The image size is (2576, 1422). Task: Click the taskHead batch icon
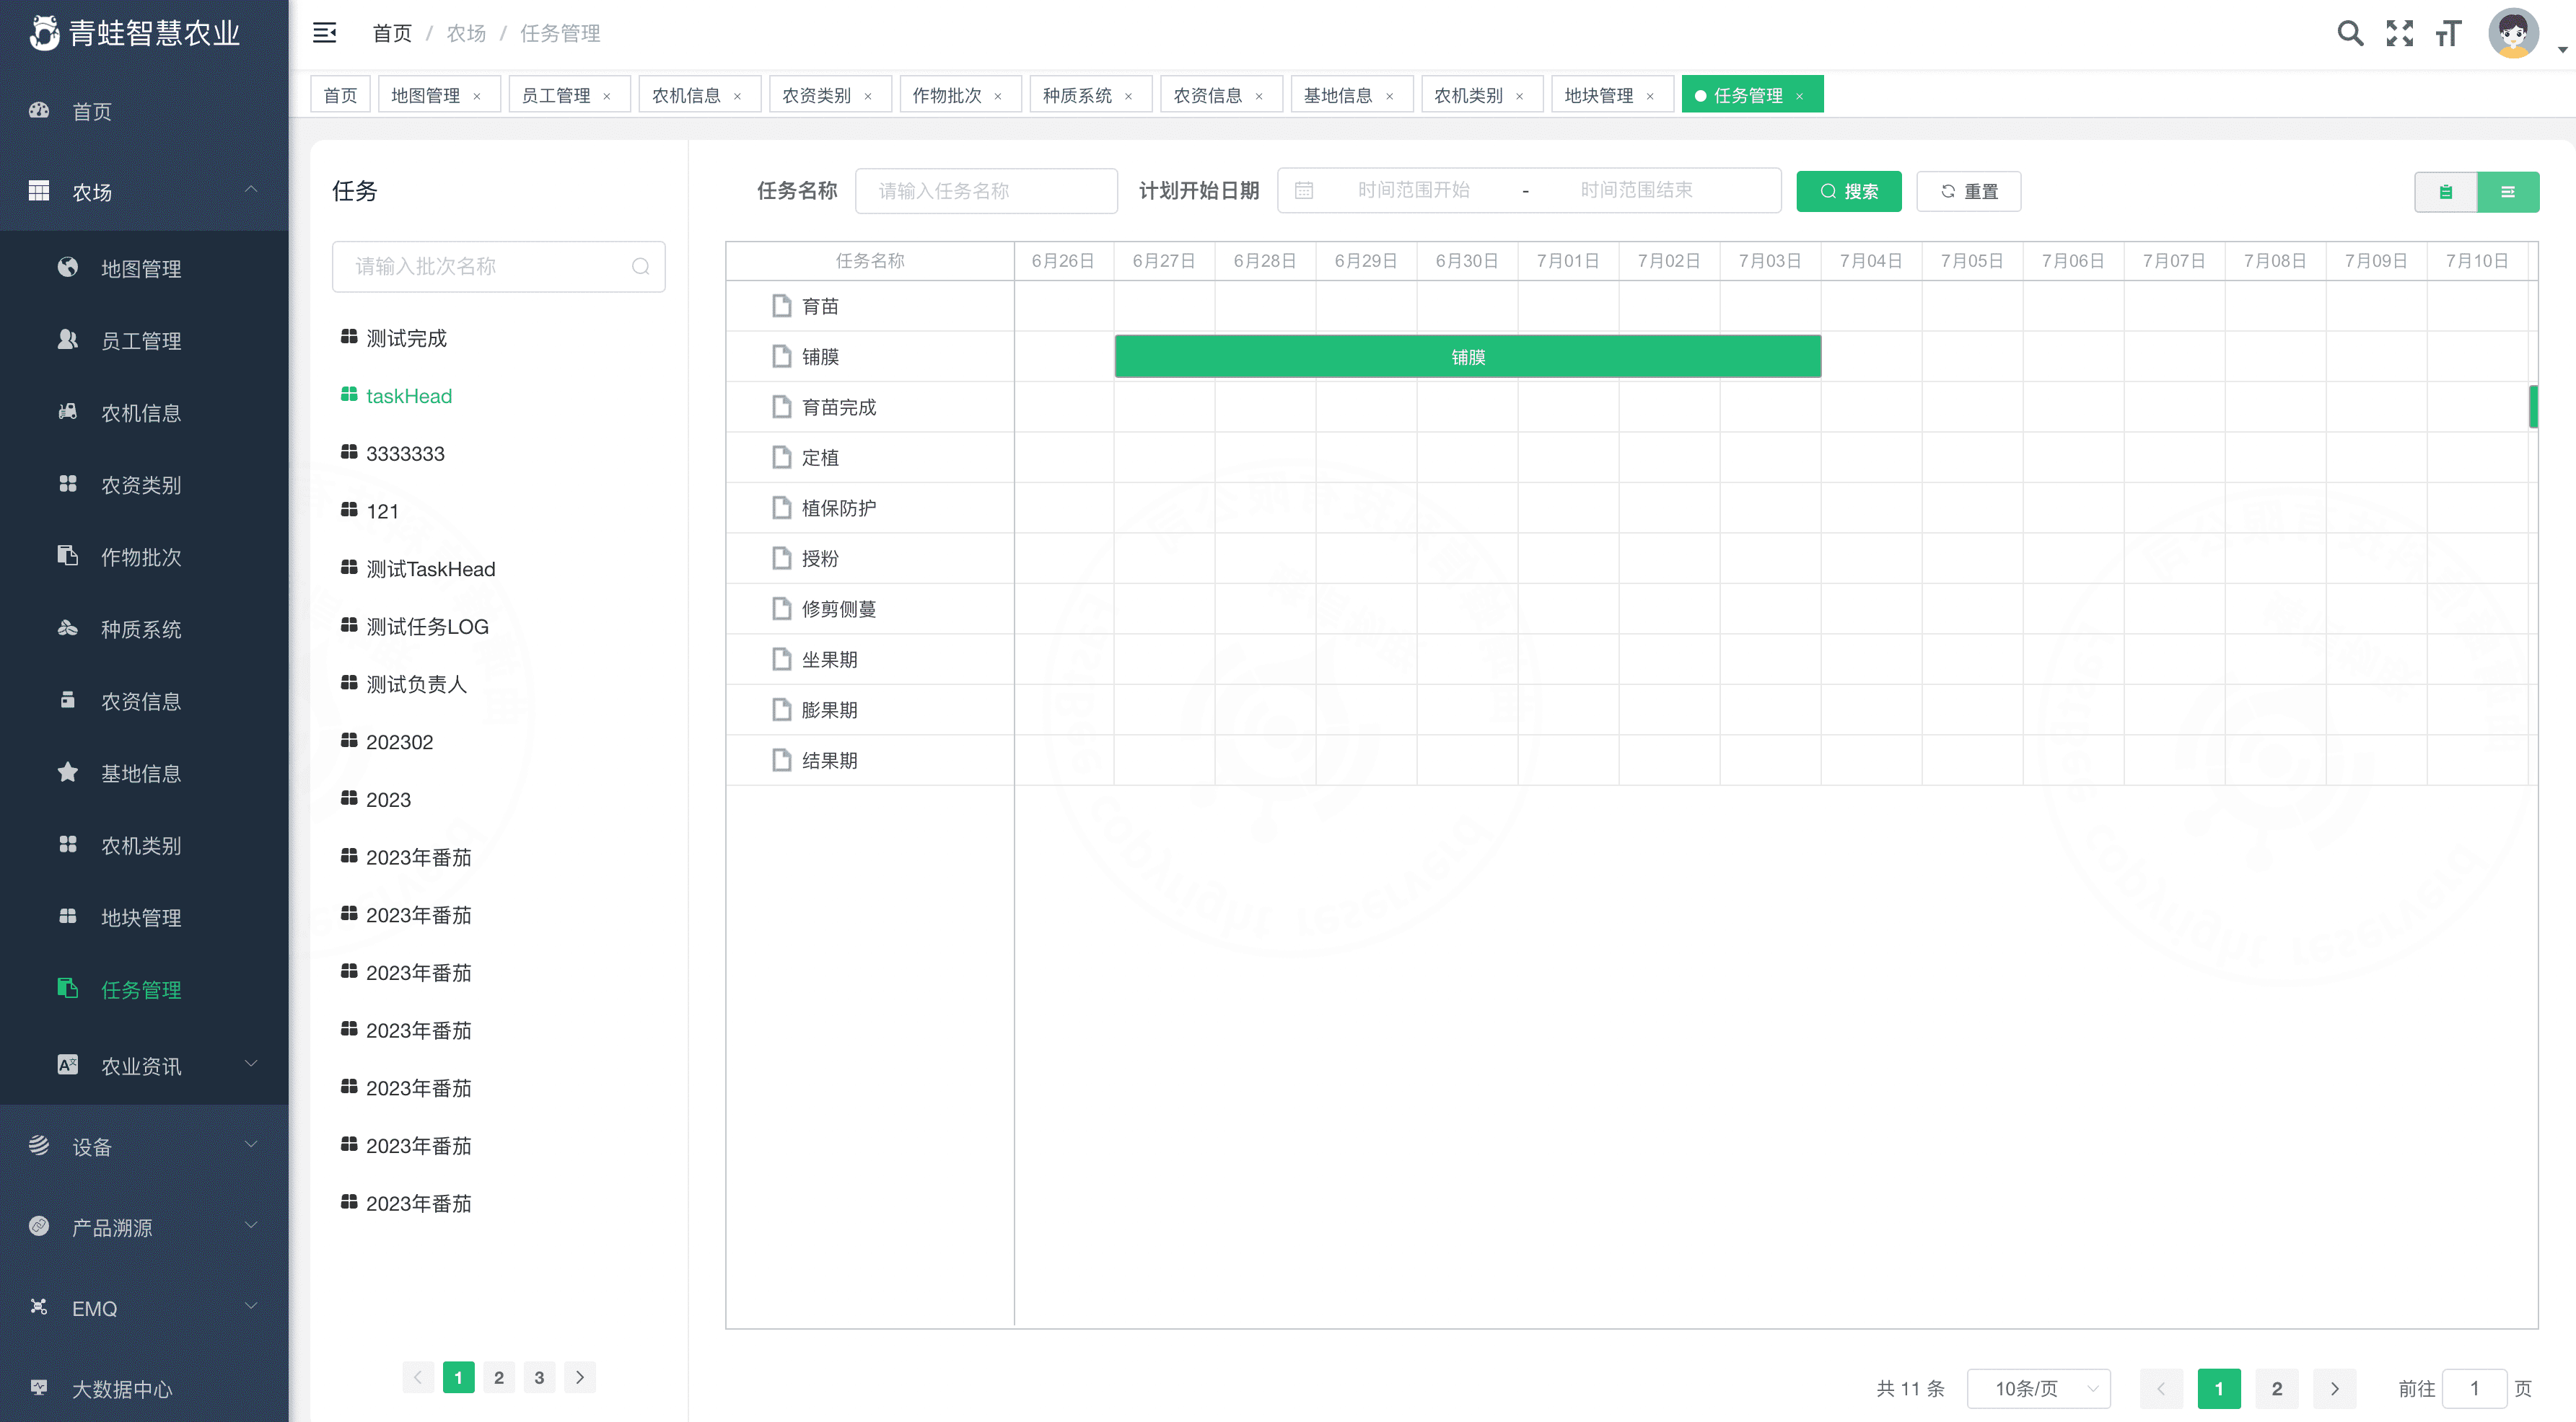(x=349, y=394)
